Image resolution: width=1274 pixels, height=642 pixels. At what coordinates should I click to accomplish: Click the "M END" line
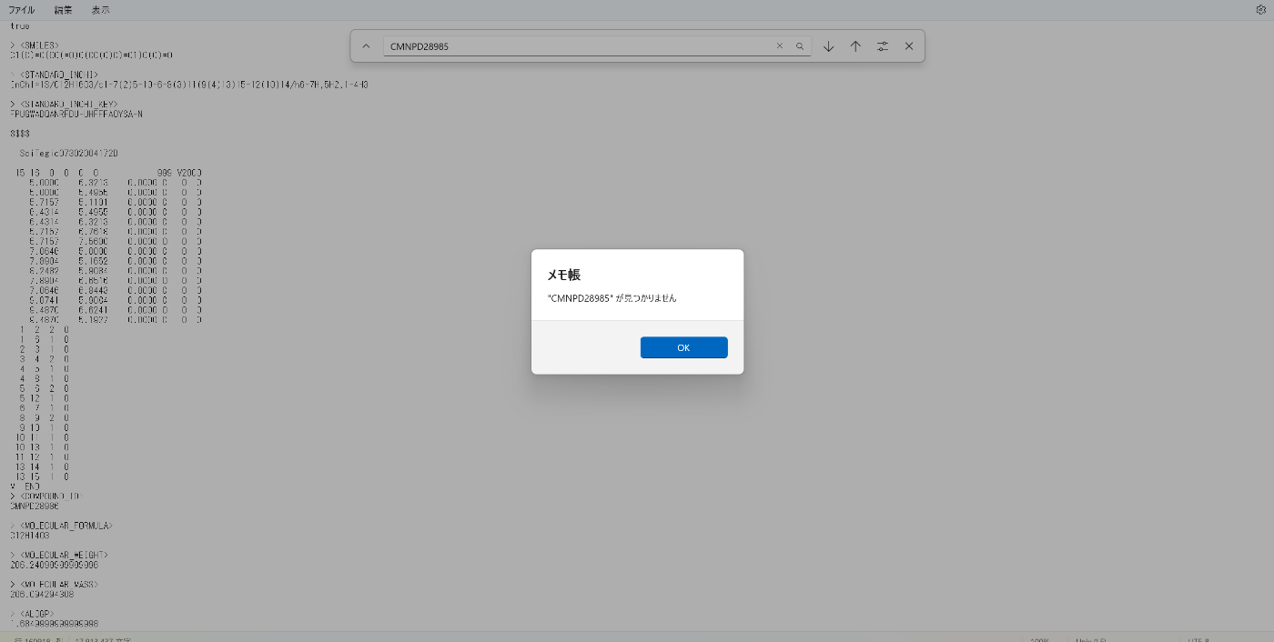point(25,487)
